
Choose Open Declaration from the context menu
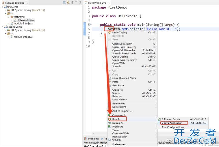click(x=132, y=44)
